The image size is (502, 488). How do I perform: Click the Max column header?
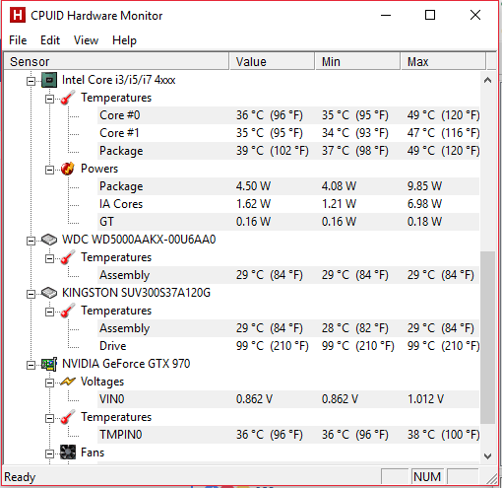coord(443,61)
